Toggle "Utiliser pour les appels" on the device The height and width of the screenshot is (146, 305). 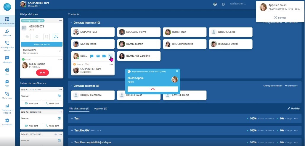click(33, 21)
